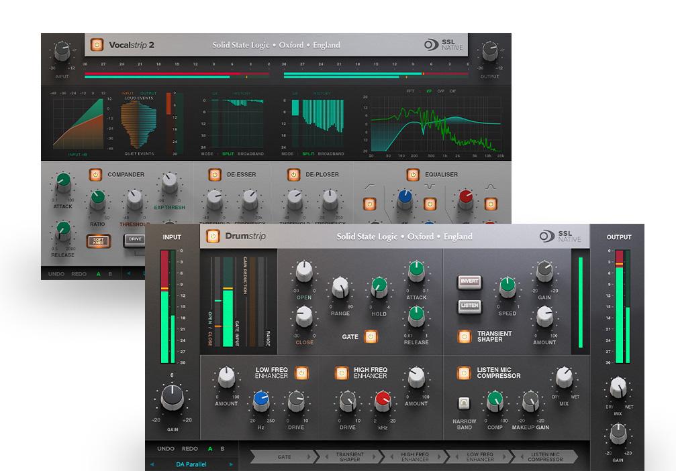Click the next preset arrow beside DA Parallel
This screenshot has height=471, width=676.
coord(231,463)
